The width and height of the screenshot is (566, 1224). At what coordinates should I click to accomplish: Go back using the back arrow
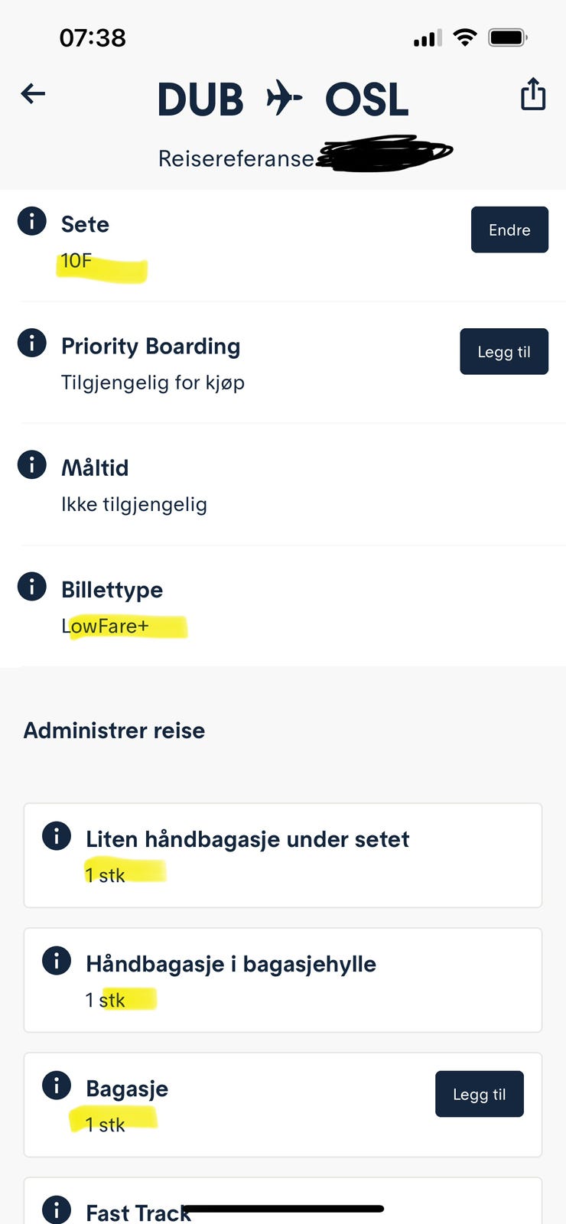pyautogui.click(x=32, y=93)
